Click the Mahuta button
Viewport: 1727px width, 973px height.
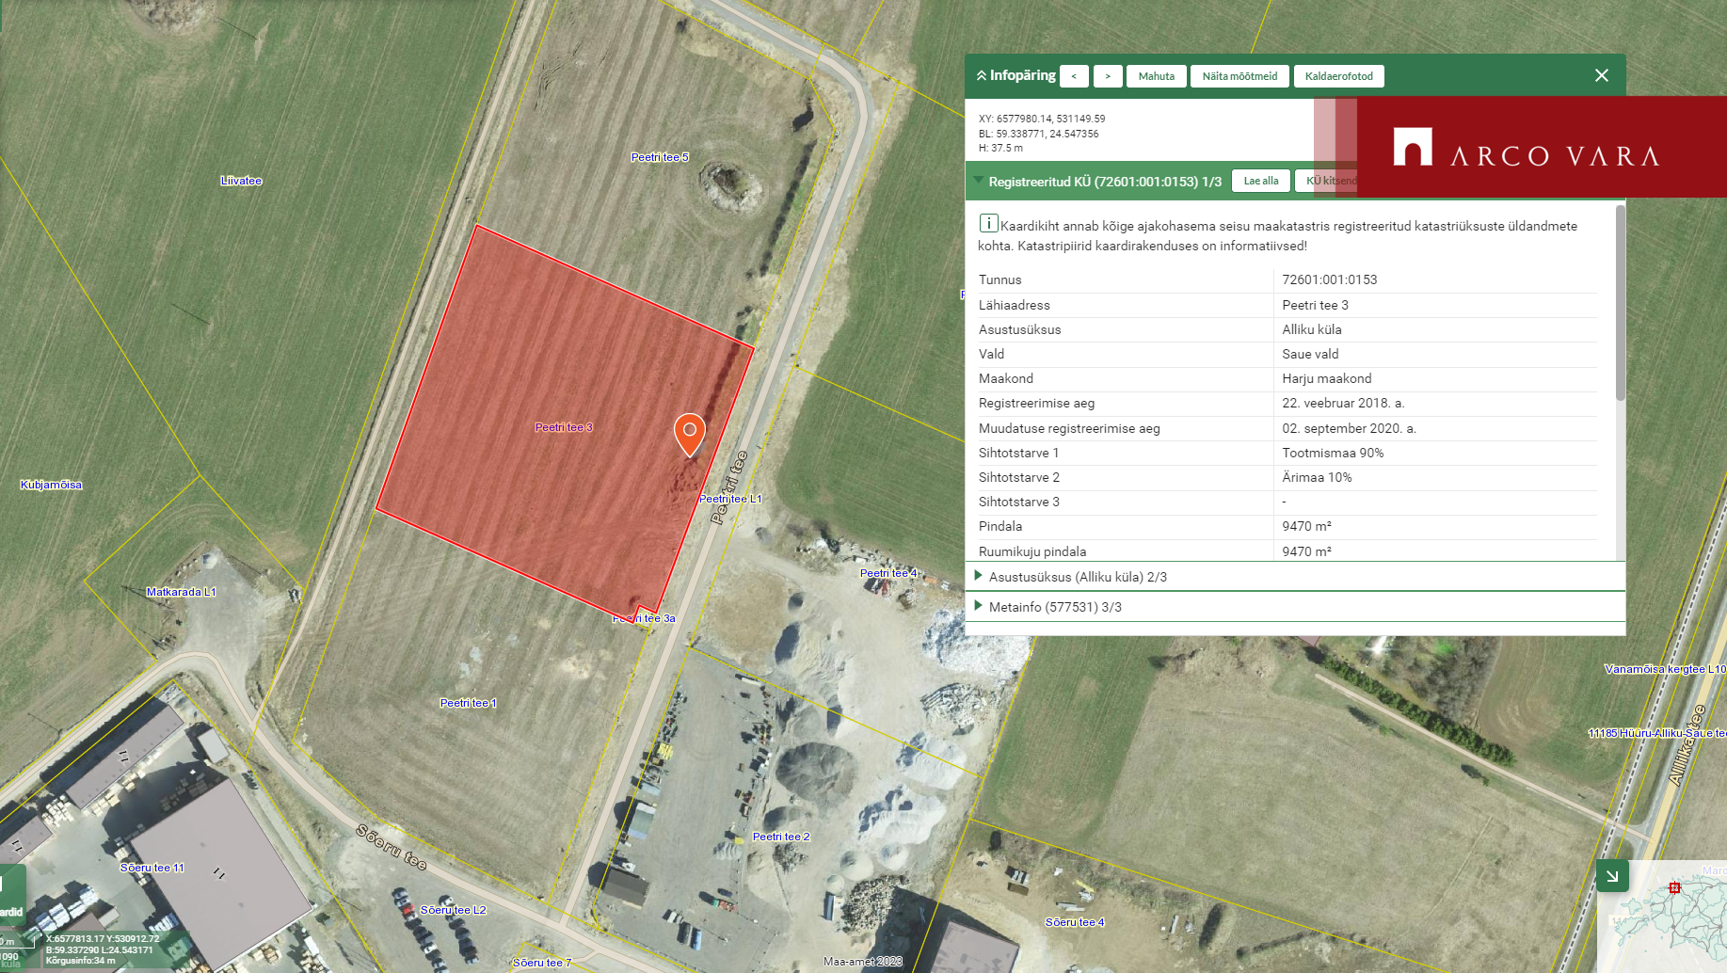pos(1157,76)
